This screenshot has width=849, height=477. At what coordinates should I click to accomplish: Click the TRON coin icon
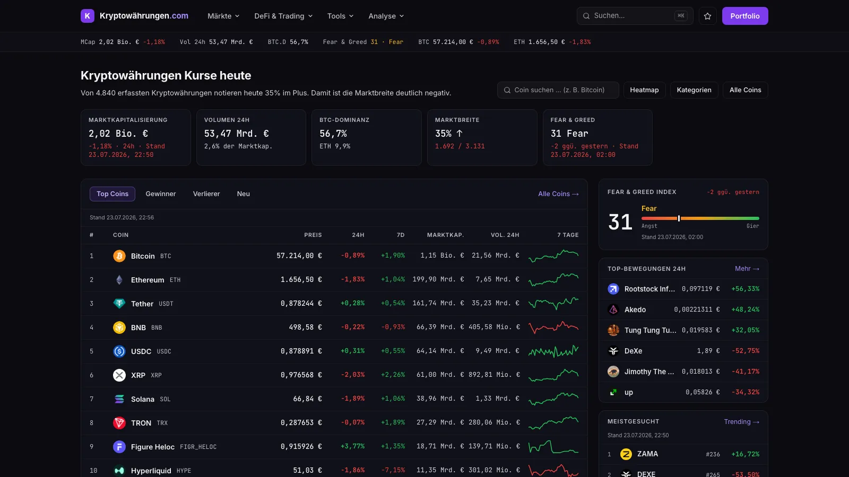click(119, 423)
